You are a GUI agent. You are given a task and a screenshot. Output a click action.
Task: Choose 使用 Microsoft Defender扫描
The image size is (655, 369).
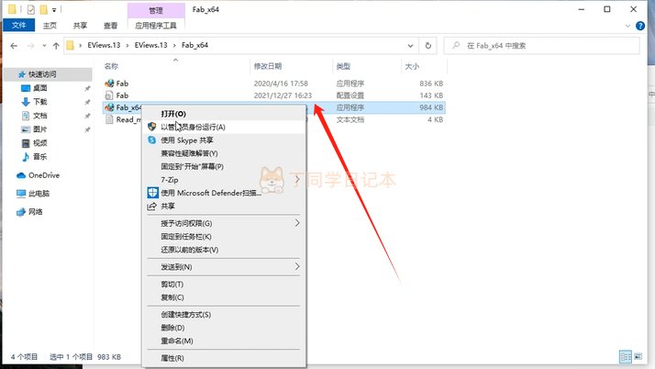tap(224, 193)
